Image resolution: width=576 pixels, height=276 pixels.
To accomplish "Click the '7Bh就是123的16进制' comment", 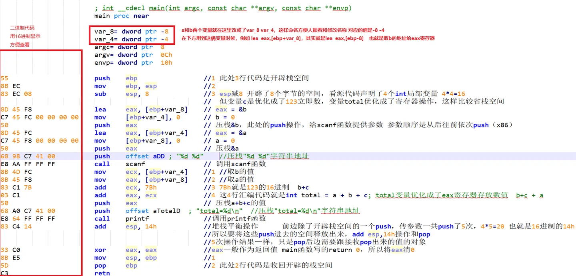I will point(254,187).
